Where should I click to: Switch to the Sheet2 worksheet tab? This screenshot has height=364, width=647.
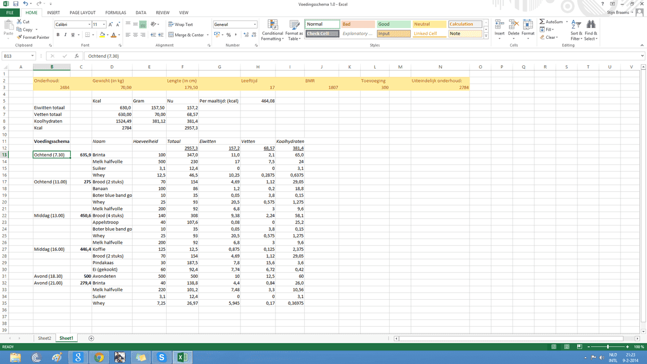44,338
